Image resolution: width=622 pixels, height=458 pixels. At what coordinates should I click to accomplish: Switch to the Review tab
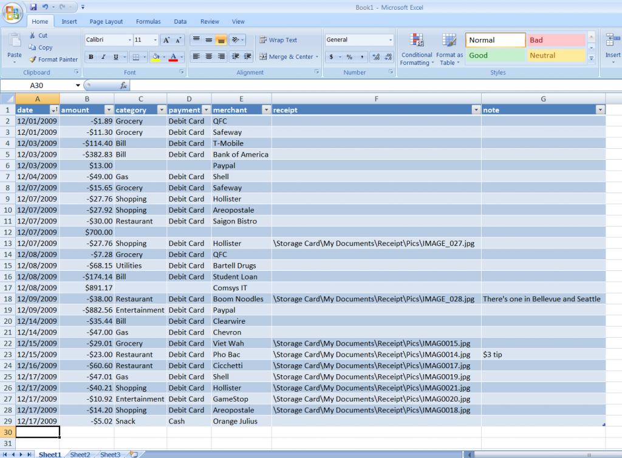[x=210, y=21]
